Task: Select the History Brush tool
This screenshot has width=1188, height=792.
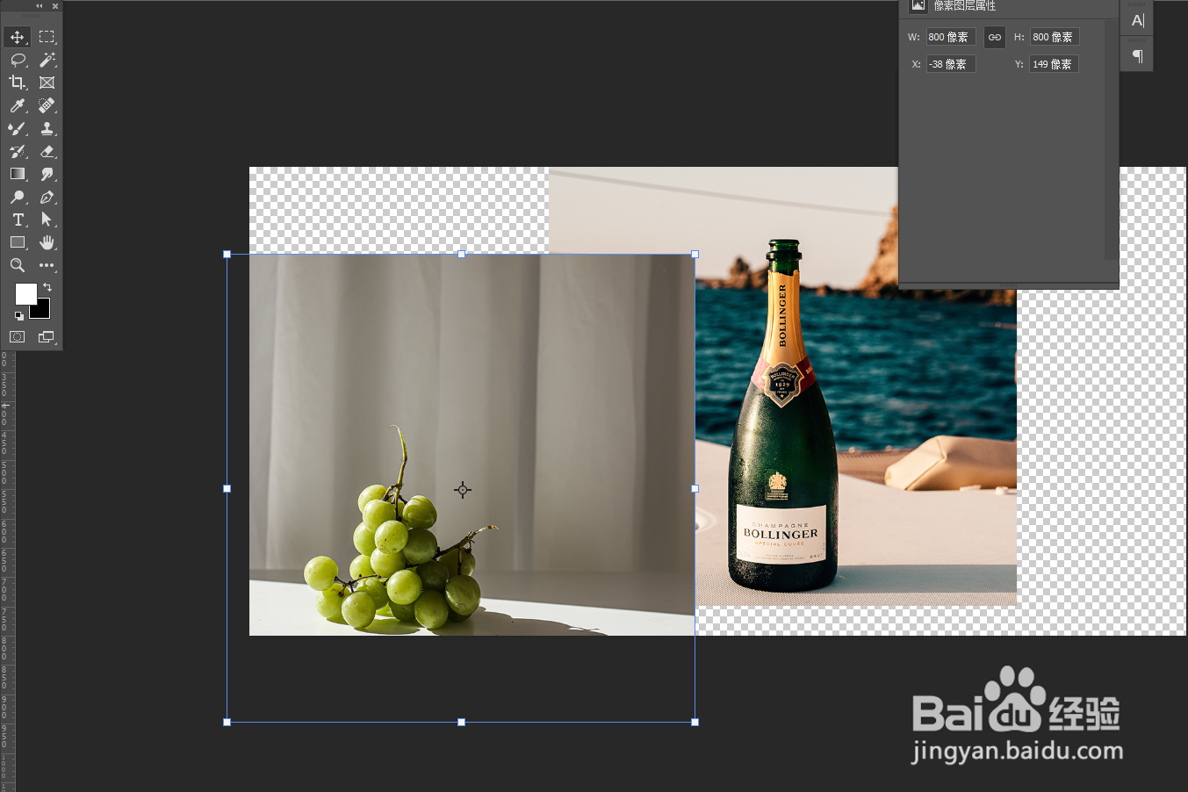Action: pyautogui.click(x=18, y=151)
